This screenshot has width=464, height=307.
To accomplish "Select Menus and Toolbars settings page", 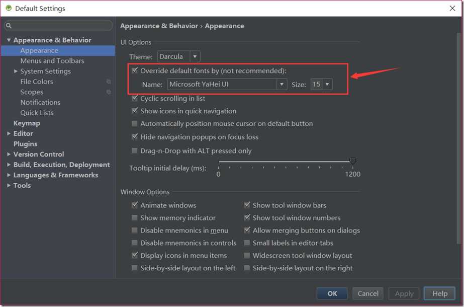I will coord(52,61).
